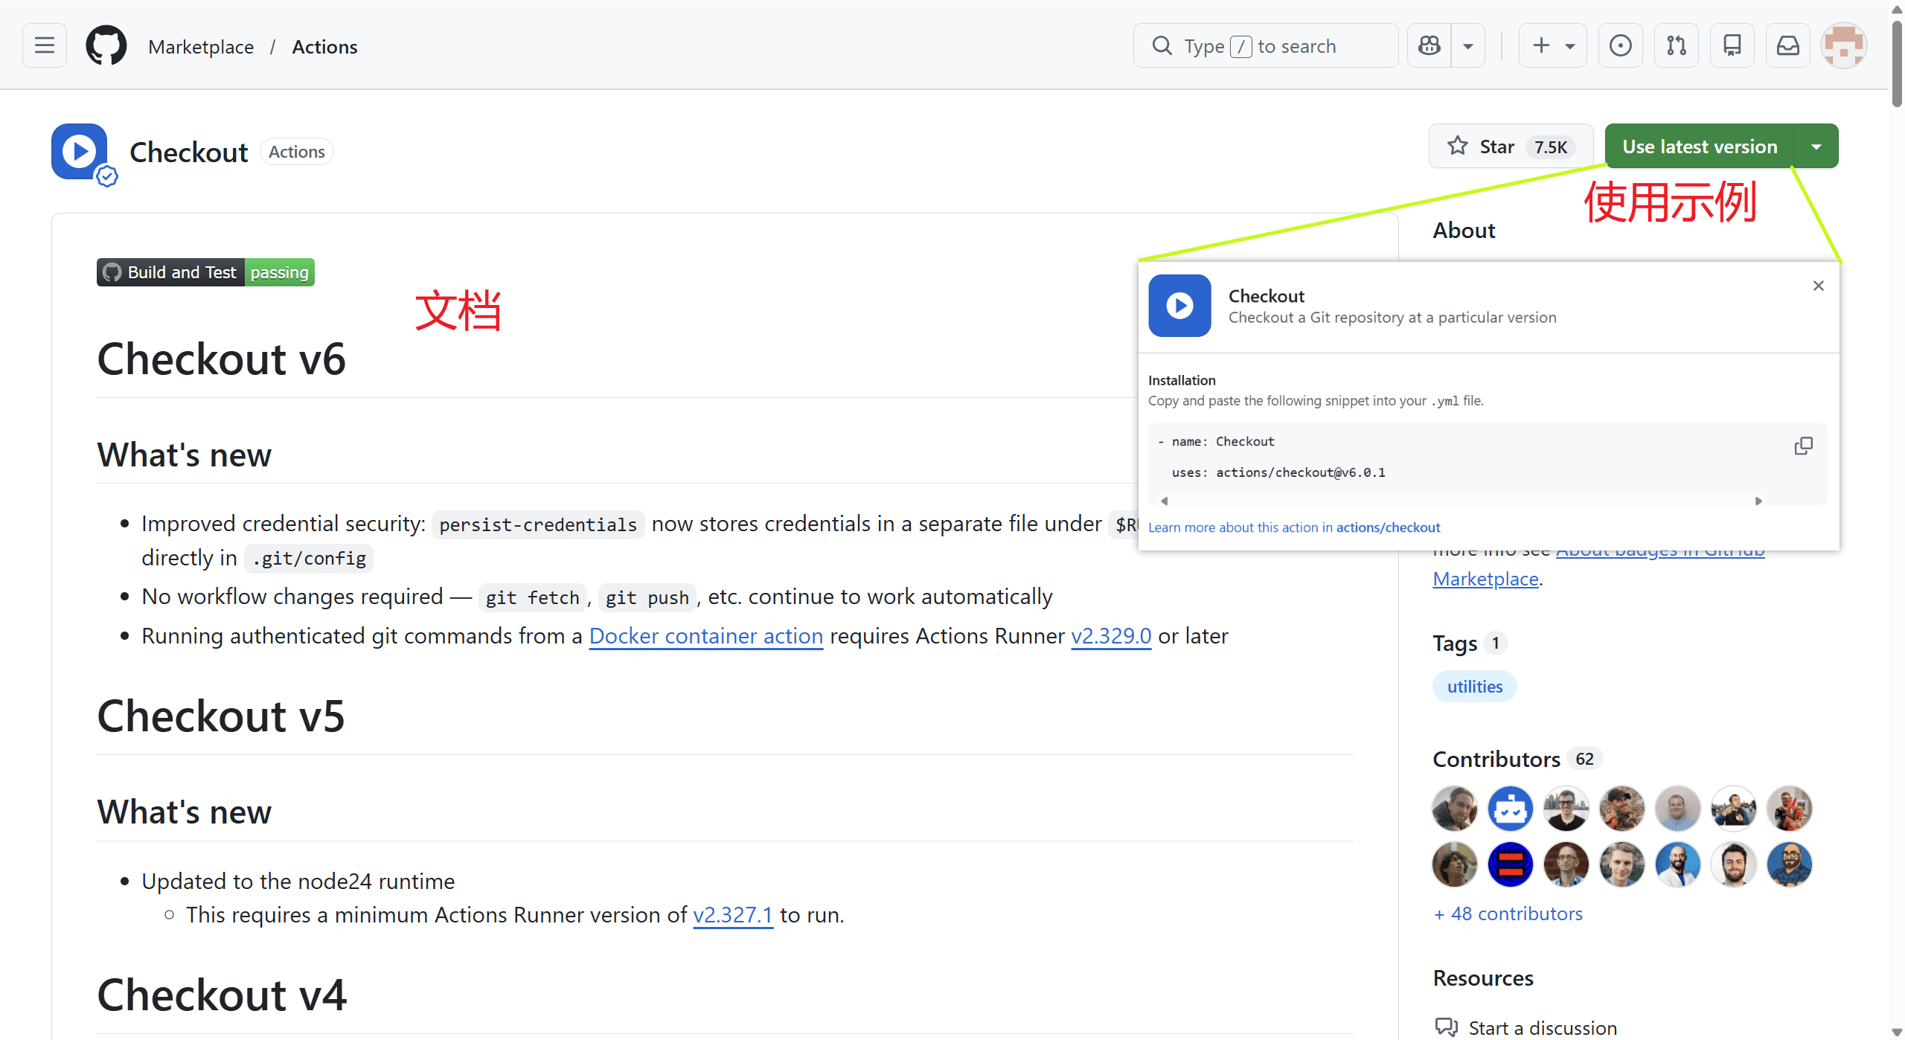Expand the Use latest version dropdown arrow

tap(1816, 147)
